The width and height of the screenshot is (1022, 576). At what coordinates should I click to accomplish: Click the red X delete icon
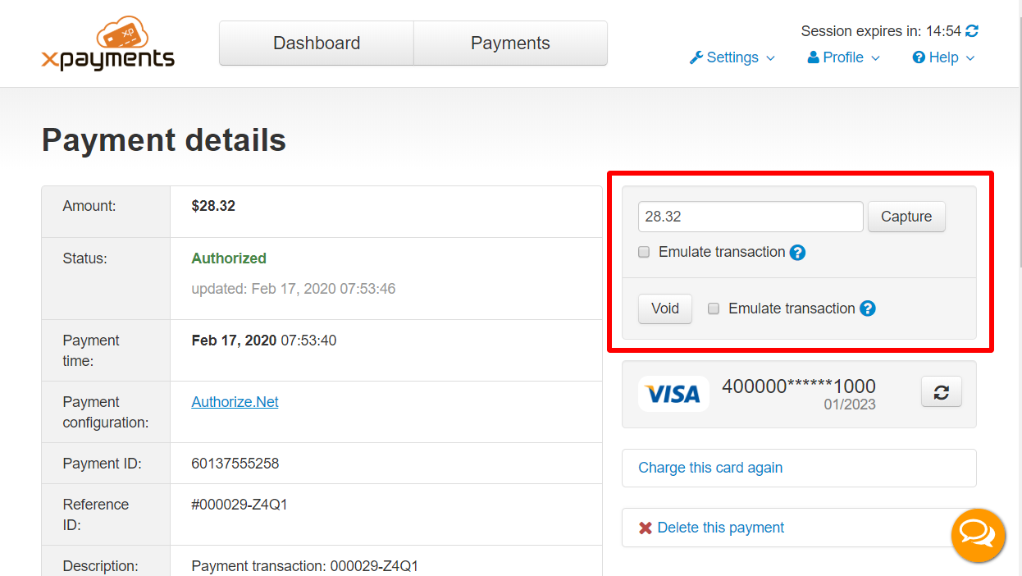646,528
